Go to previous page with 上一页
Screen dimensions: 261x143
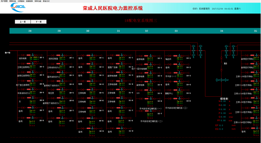coord(23,22)
